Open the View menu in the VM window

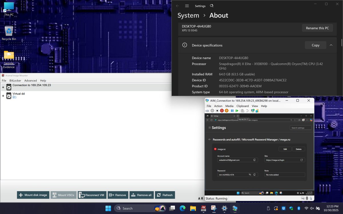[255, 106]
